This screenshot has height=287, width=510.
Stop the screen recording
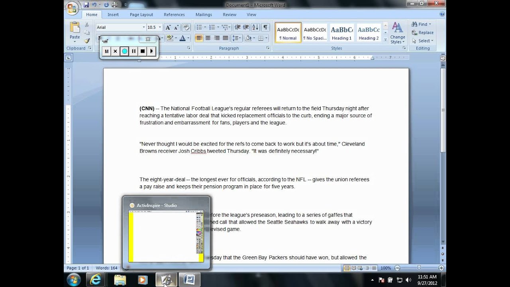[x=143, y=51]
